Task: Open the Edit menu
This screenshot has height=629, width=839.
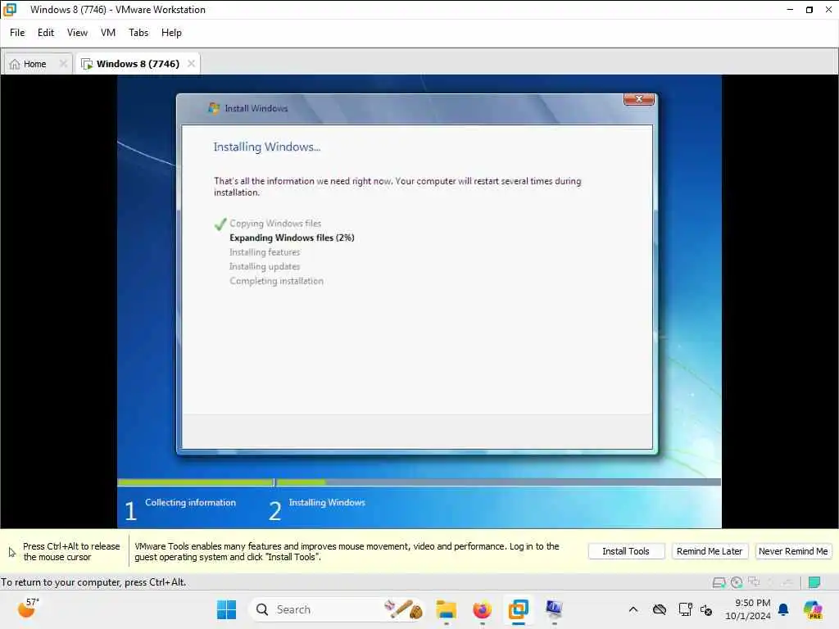Action: click(46, 33)
